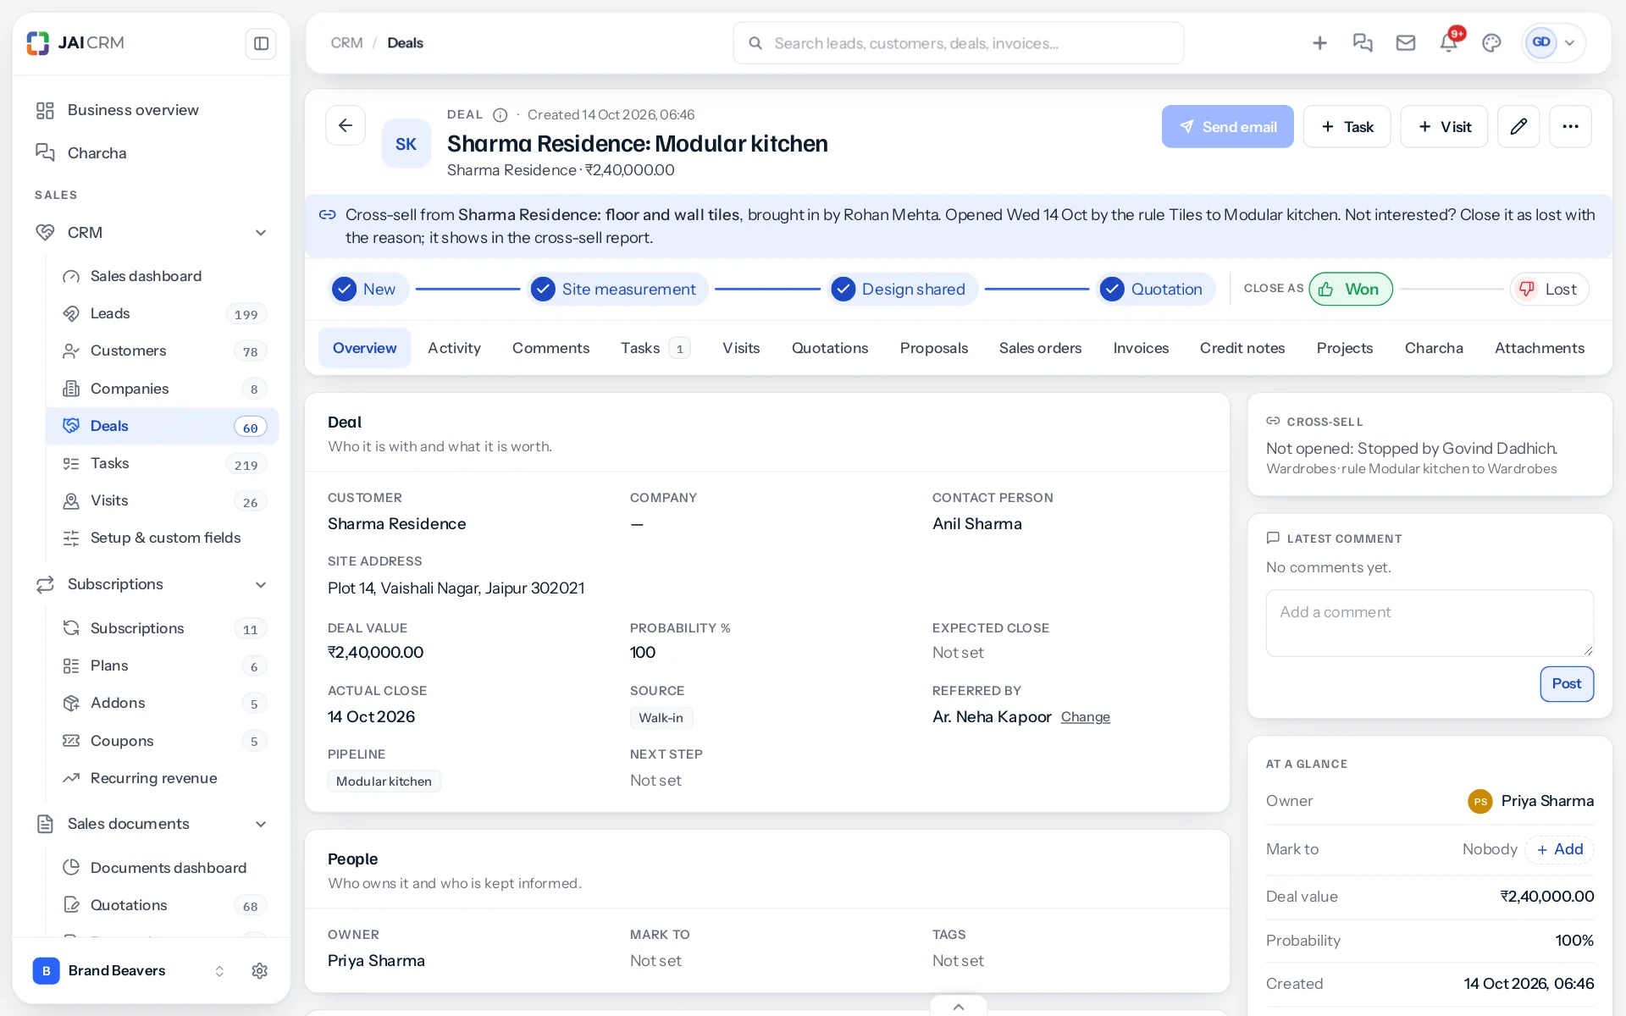Screen dimensions: 1626x1016
Task: Switch to the Activity tab
Action: coord(454,348)
